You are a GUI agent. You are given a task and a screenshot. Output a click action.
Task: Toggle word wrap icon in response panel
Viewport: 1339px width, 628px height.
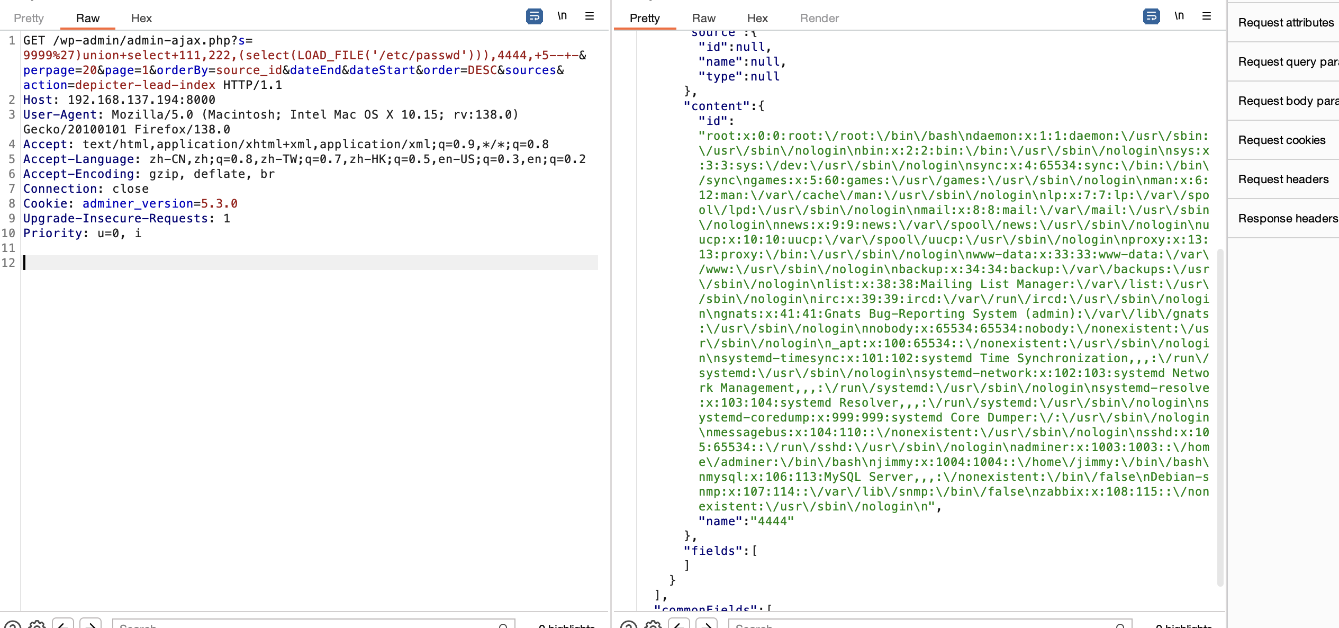pyautogui.click(x=1151, y=16)
